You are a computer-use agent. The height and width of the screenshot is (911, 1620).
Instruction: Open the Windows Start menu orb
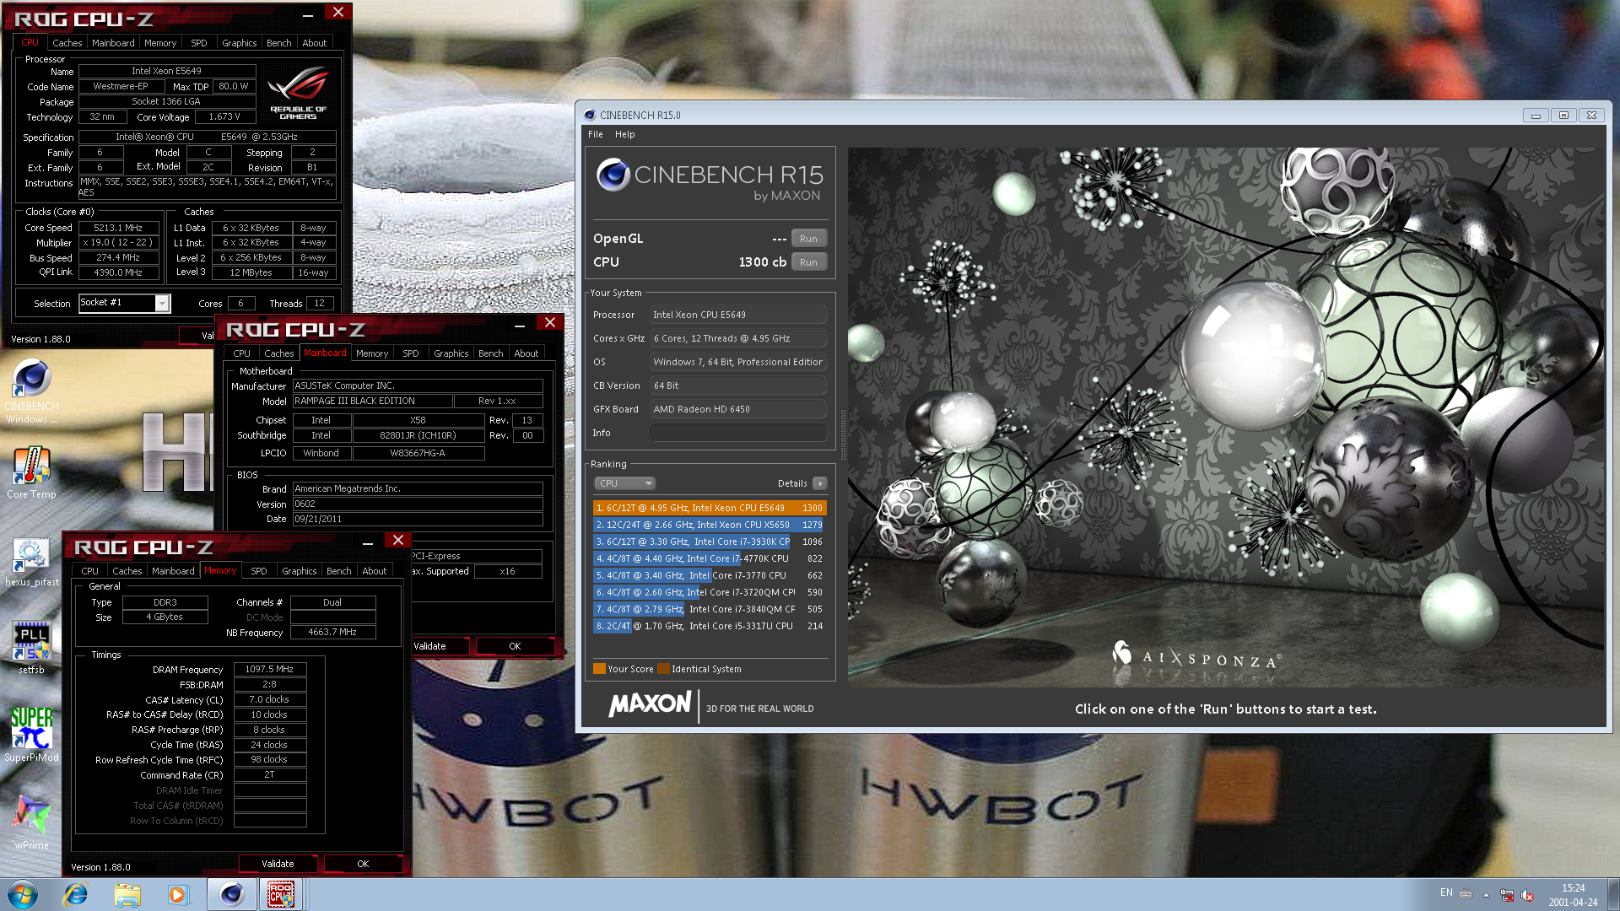pyautogui.click(x=23, y=894)
